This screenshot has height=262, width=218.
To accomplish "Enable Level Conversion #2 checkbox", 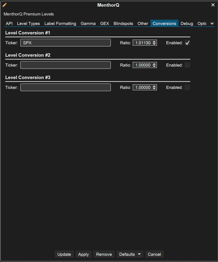I will (x=187, y=65).
